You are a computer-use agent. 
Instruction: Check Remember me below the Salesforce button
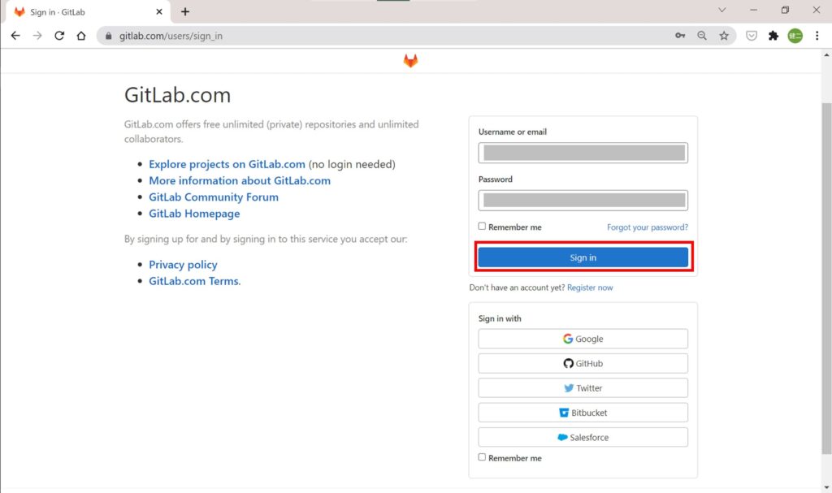[x=482, y=457]
